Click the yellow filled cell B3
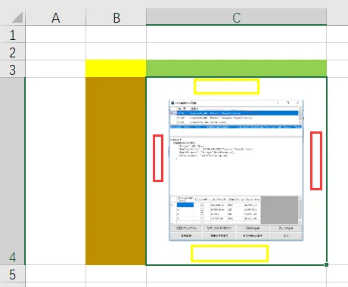 [116, 69]
